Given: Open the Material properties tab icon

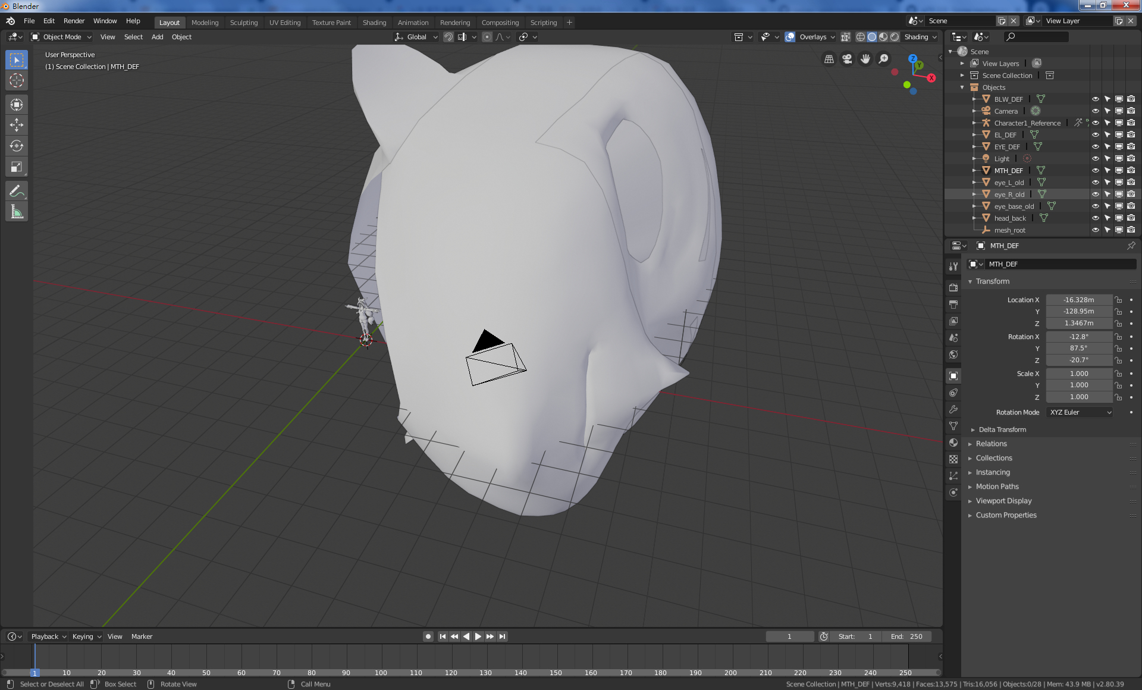Looking at the screenshot, I should 953,443.
